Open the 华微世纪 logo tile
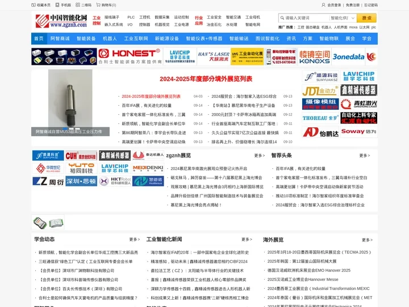The height and width of the screenshot is (307, 409). [48, 168]
